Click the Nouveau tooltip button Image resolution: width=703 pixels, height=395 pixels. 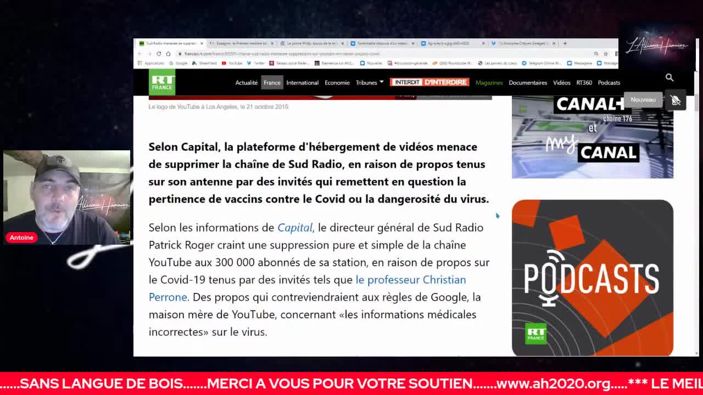pyautogui.click(x=643, y=100)
